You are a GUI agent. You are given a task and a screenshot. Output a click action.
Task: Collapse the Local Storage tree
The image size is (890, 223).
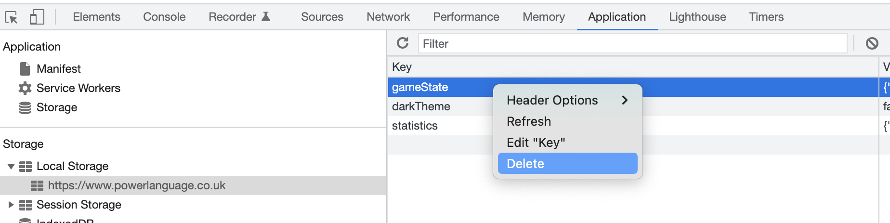pyautogui.click(x=11, y=167)
